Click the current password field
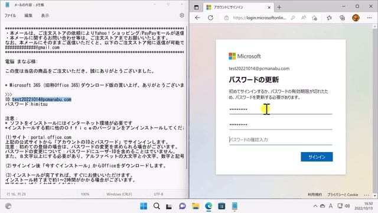 [281, 109]
